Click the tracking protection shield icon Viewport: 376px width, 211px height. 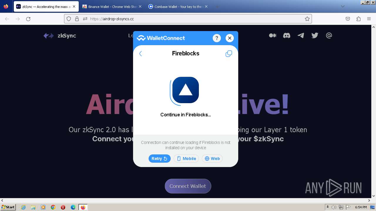(x=69, y=19)
